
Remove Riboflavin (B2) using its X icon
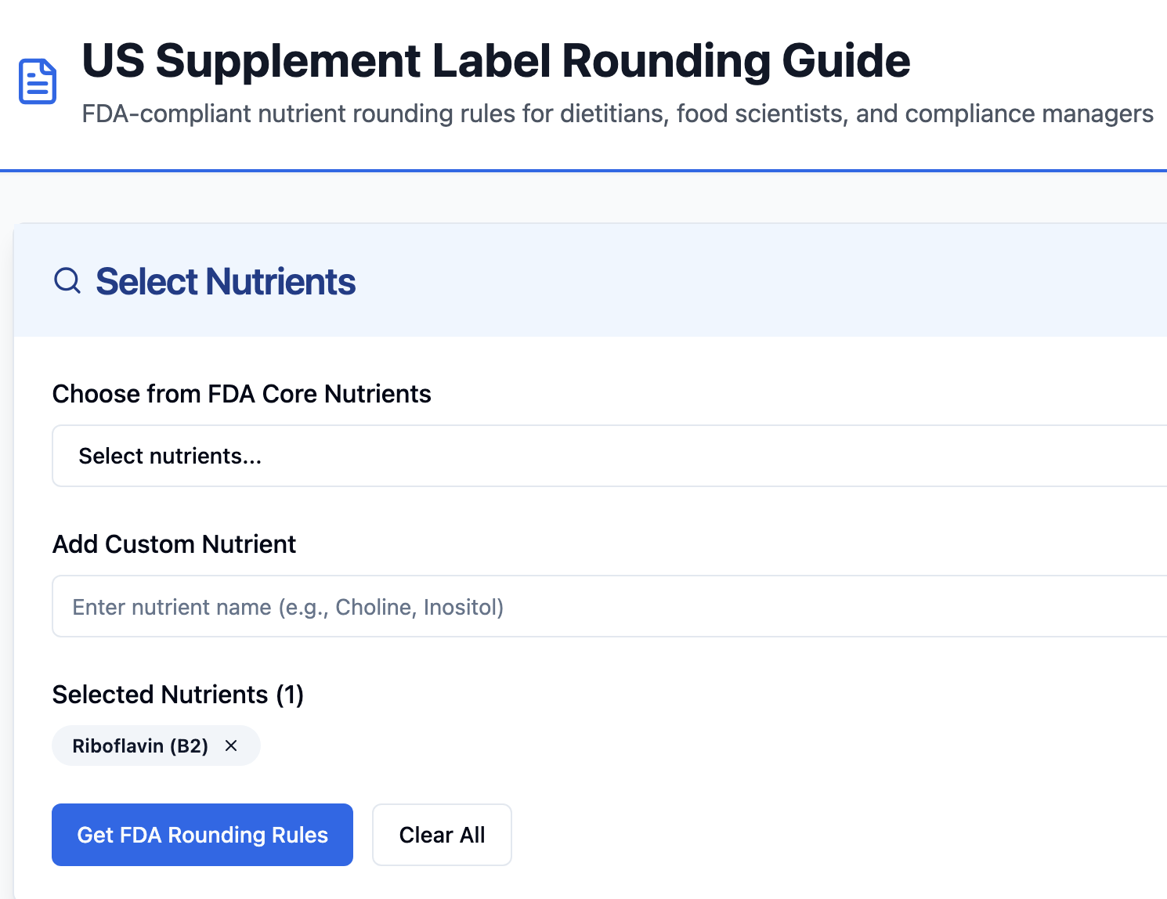[231, 746]
